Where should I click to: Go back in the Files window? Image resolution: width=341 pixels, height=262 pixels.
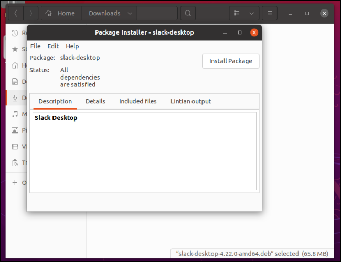(16, 13)
